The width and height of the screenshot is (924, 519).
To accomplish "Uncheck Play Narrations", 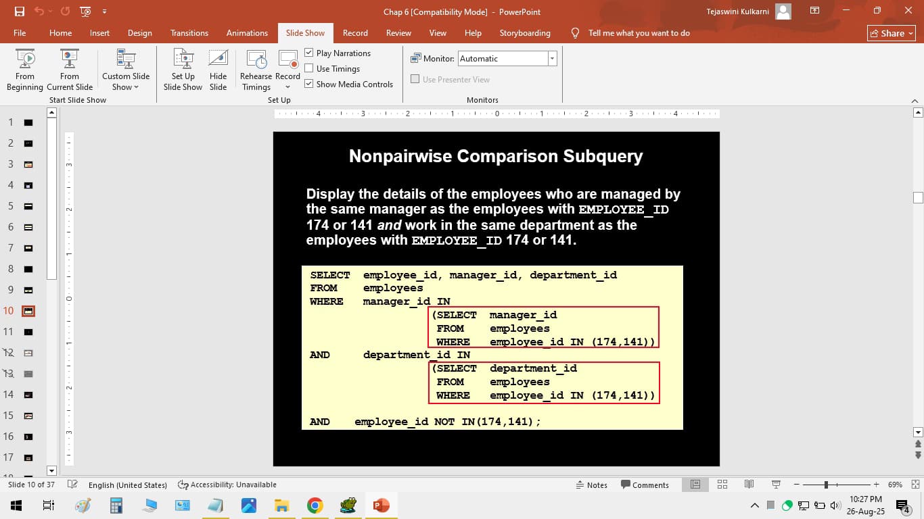I will tap(308, 53).
